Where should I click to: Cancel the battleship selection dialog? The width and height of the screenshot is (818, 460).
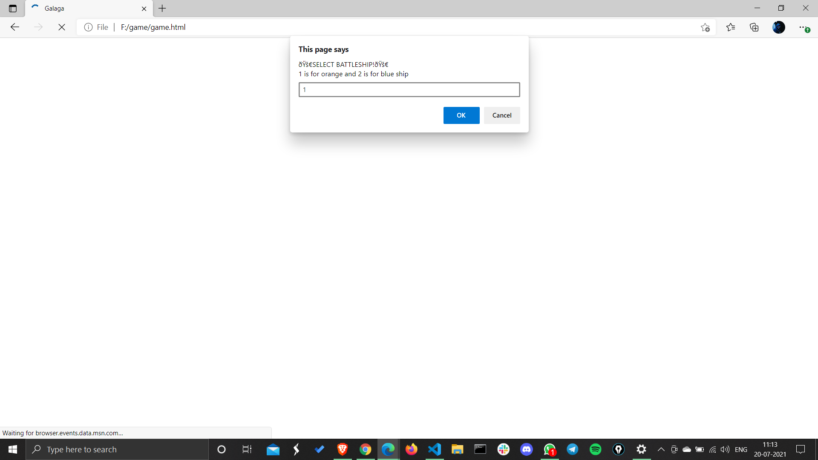tap(502, 115)
